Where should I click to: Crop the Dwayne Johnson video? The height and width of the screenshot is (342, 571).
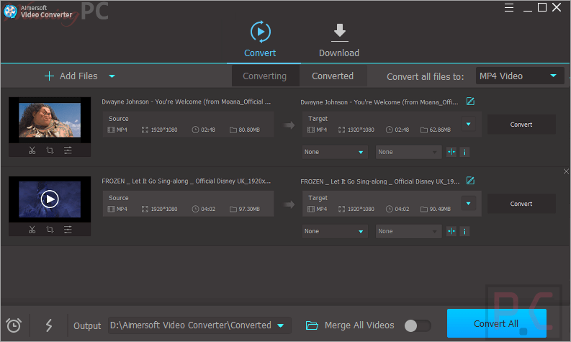50,150
